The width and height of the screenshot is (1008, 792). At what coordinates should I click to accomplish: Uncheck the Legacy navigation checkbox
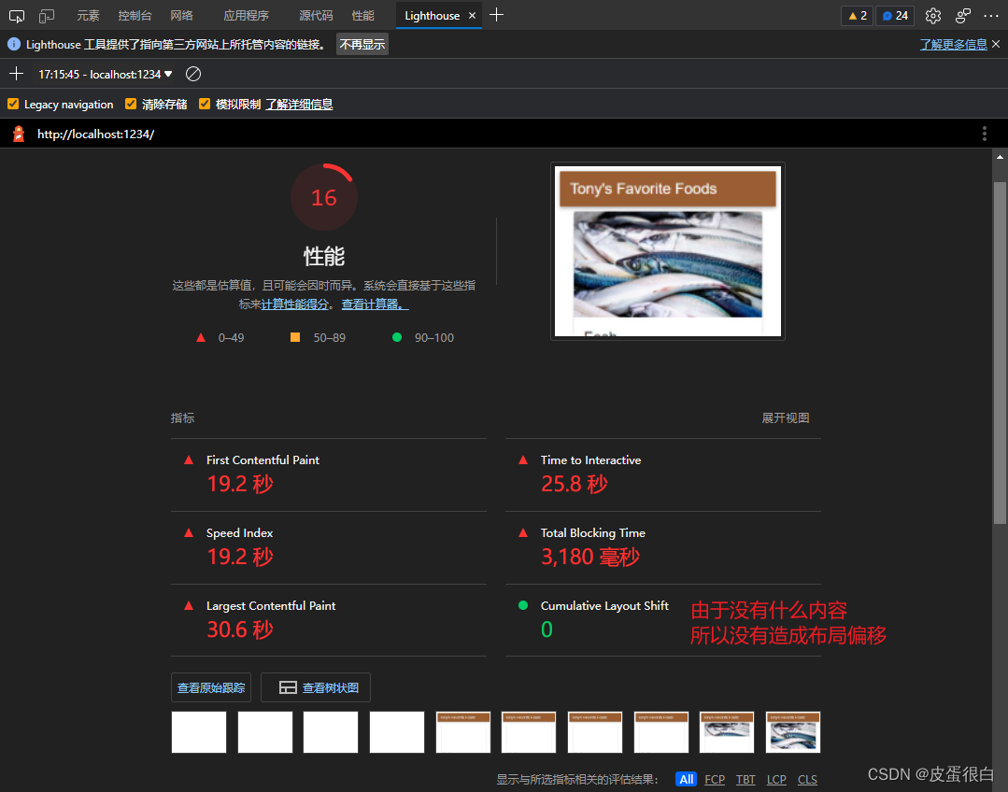13,105
